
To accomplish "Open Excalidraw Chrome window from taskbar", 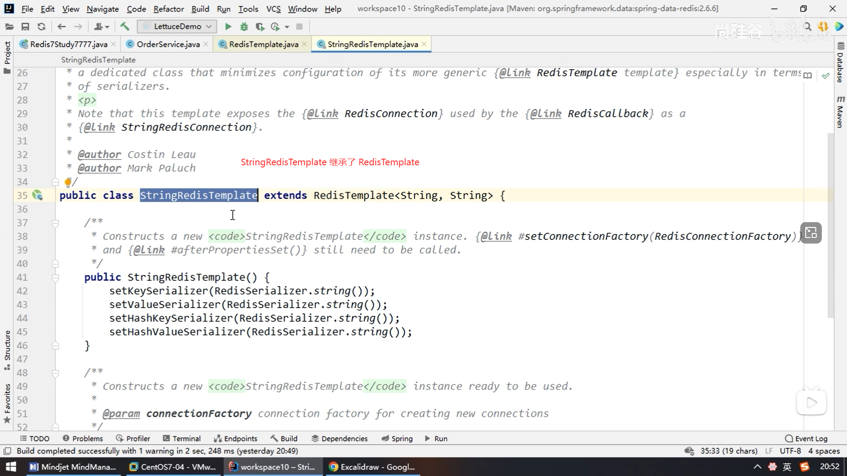I will click(373, 467).
